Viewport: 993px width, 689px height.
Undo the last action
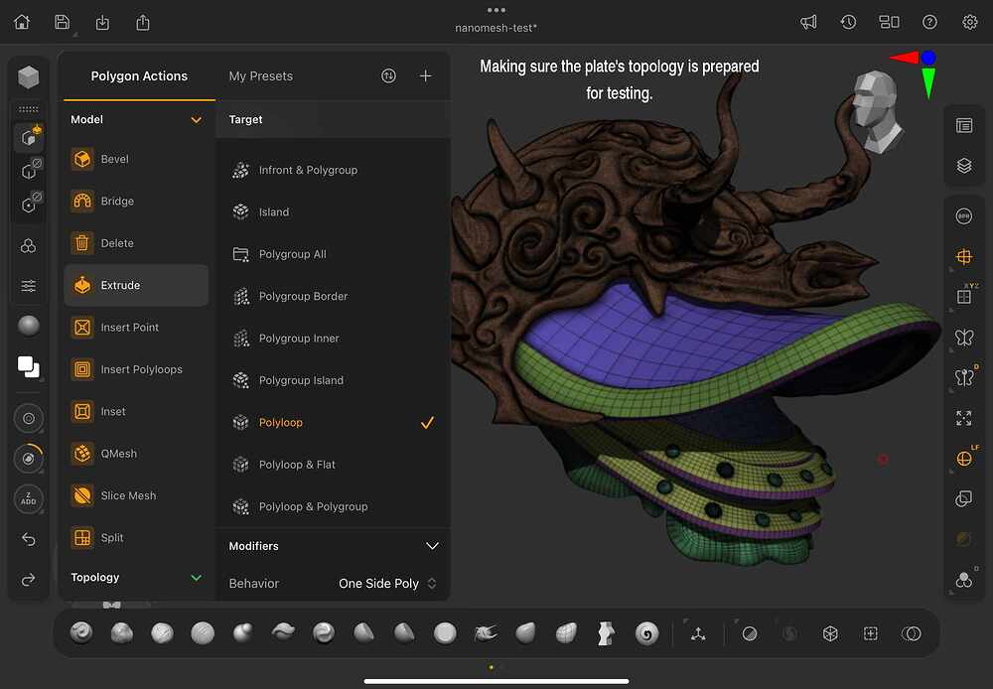coord(29,539)
